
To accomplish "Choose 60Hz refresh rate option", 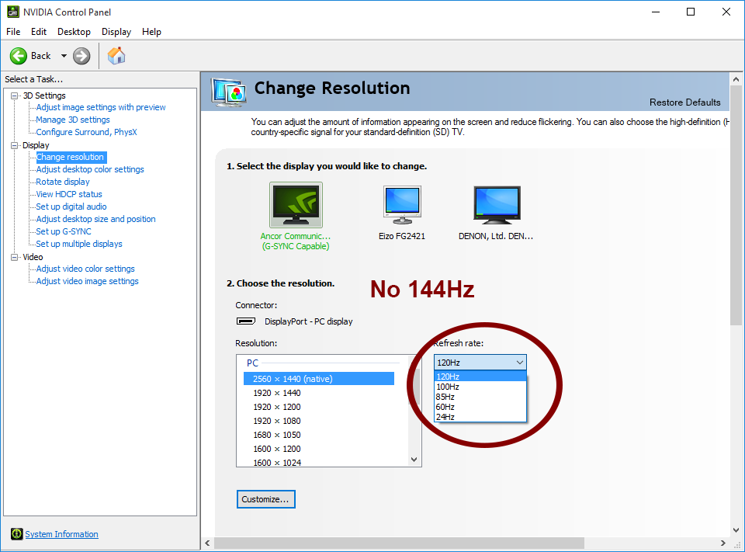I will [x=480, y=407].
